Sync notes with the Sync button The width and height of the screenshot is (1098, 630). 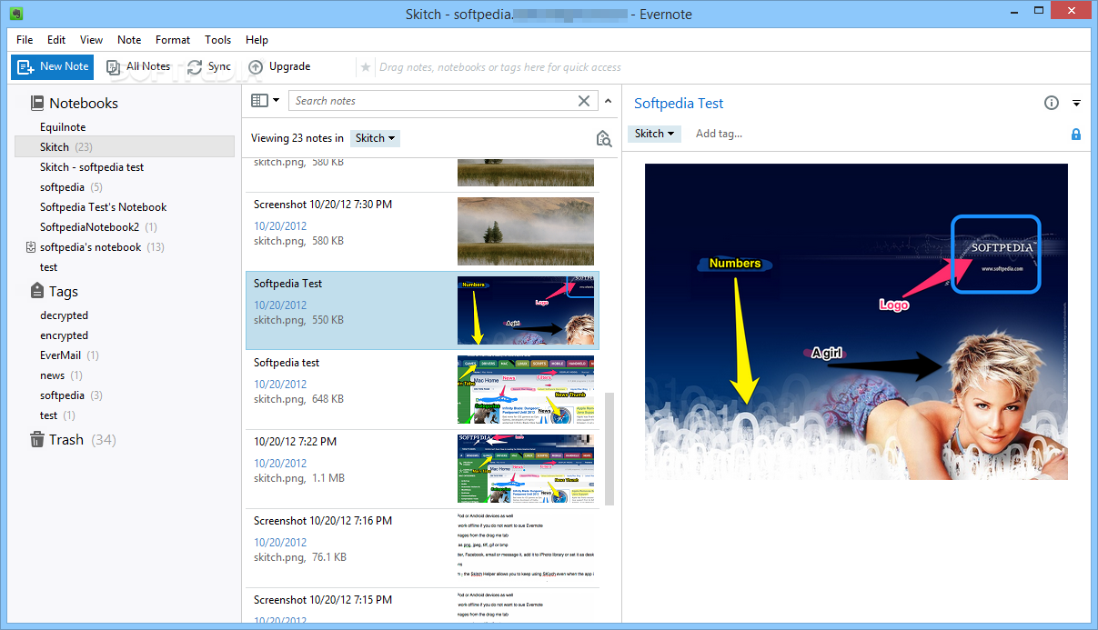[x=209, y=66]
